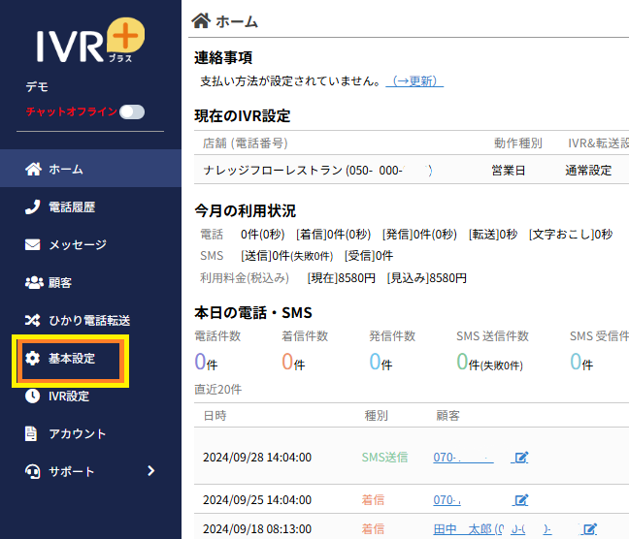This screenshot has height=539, width=629.
Task: Click edit icon on 2024/09/25 着信 row
Action: point(521,500)
